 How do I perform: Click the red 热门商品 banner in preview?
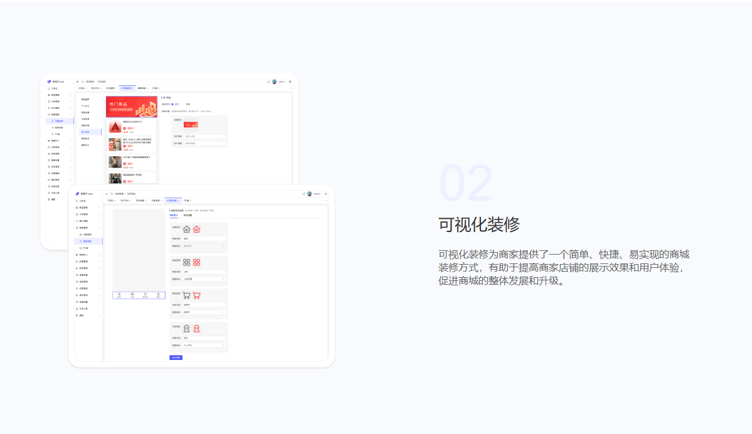point(131,106)
